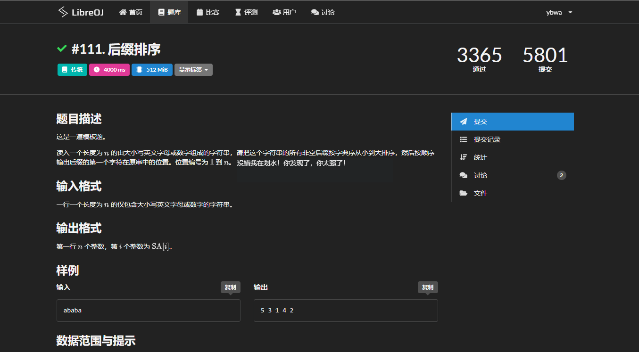Click the 4000 ms time limit label
Screen dimensions: 639x352
[x=109, y=70]
